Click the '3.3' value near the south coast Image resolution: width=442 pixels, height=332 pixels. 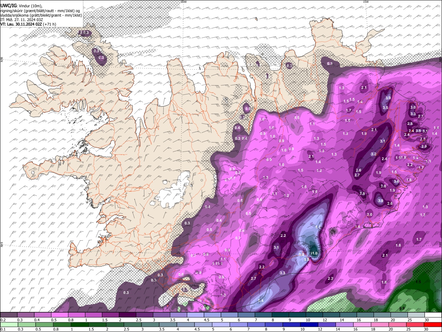click(x=282, y=273)
